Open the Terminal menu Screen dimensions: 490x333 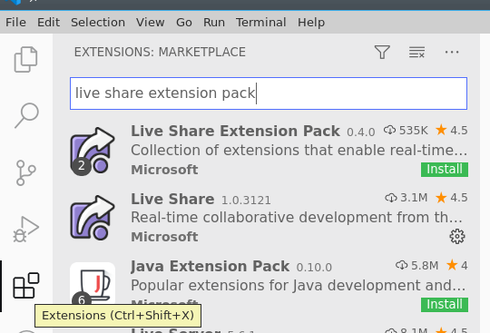click(x=261, y=23)
